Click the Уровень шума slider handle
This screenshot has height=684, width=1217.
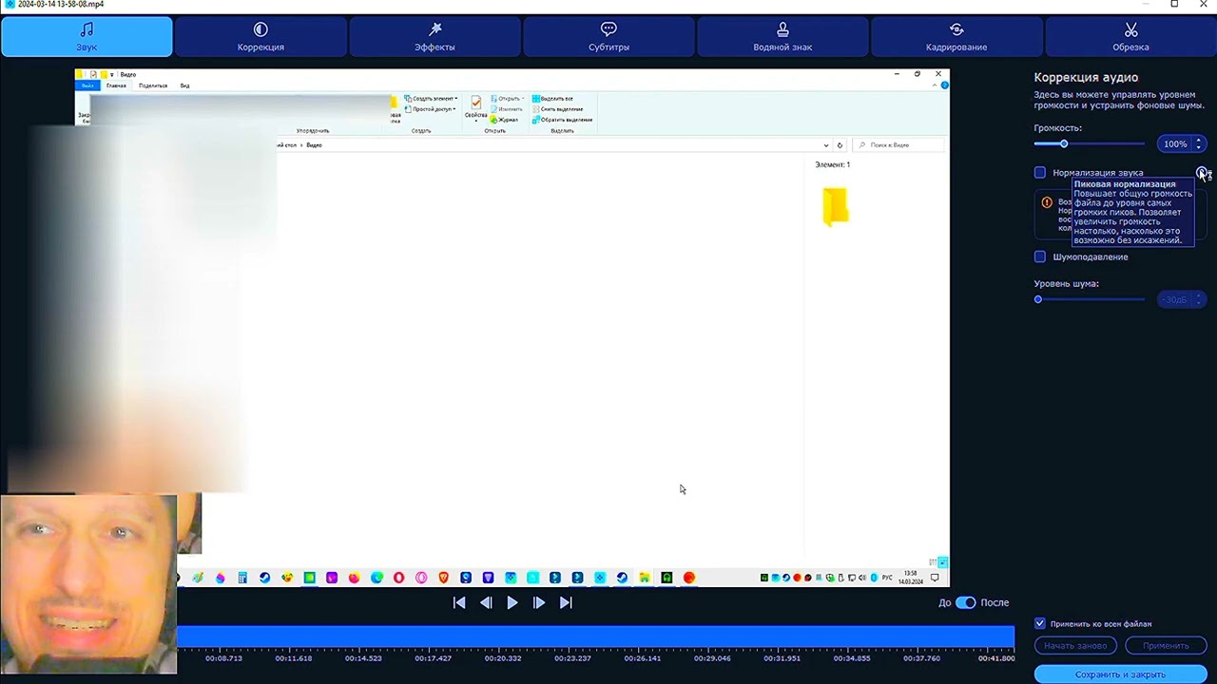point(1038,299)
